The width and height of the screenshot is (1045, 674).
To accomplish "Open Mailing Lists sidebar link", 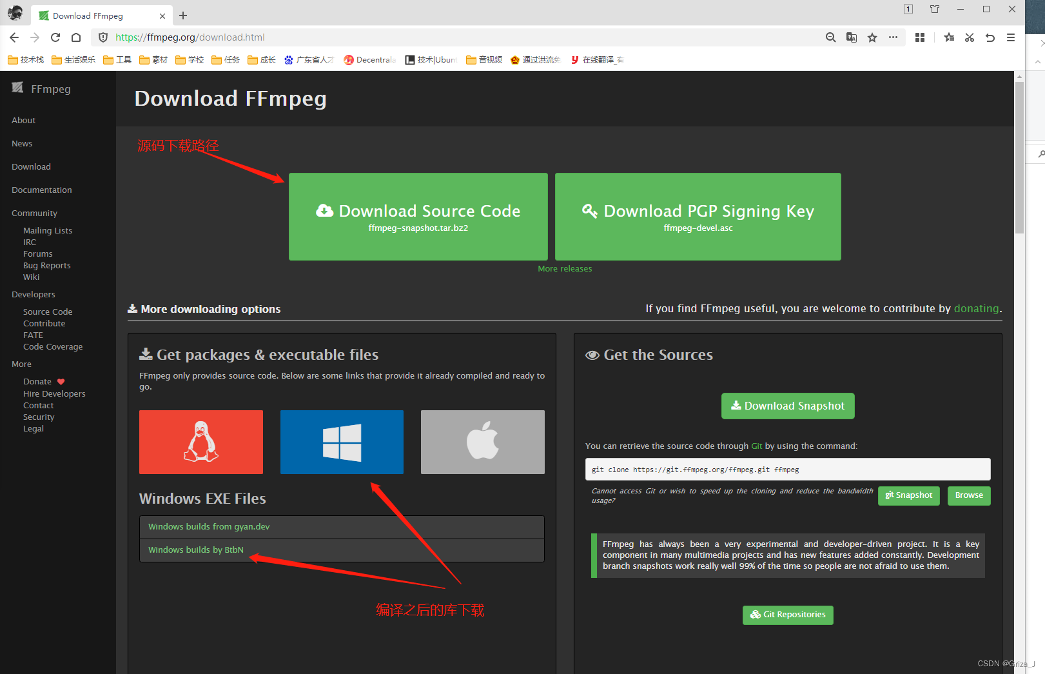I will click(x=48, y=231).
